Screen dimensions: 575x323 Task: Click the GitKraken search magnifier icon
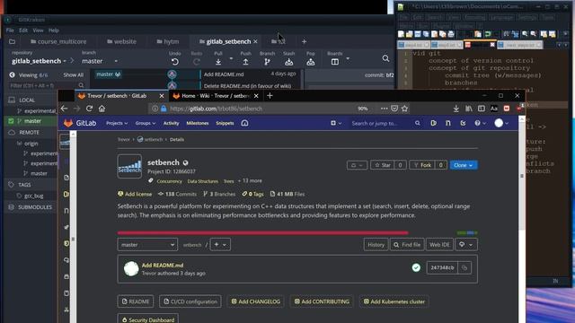click(385, 58)
